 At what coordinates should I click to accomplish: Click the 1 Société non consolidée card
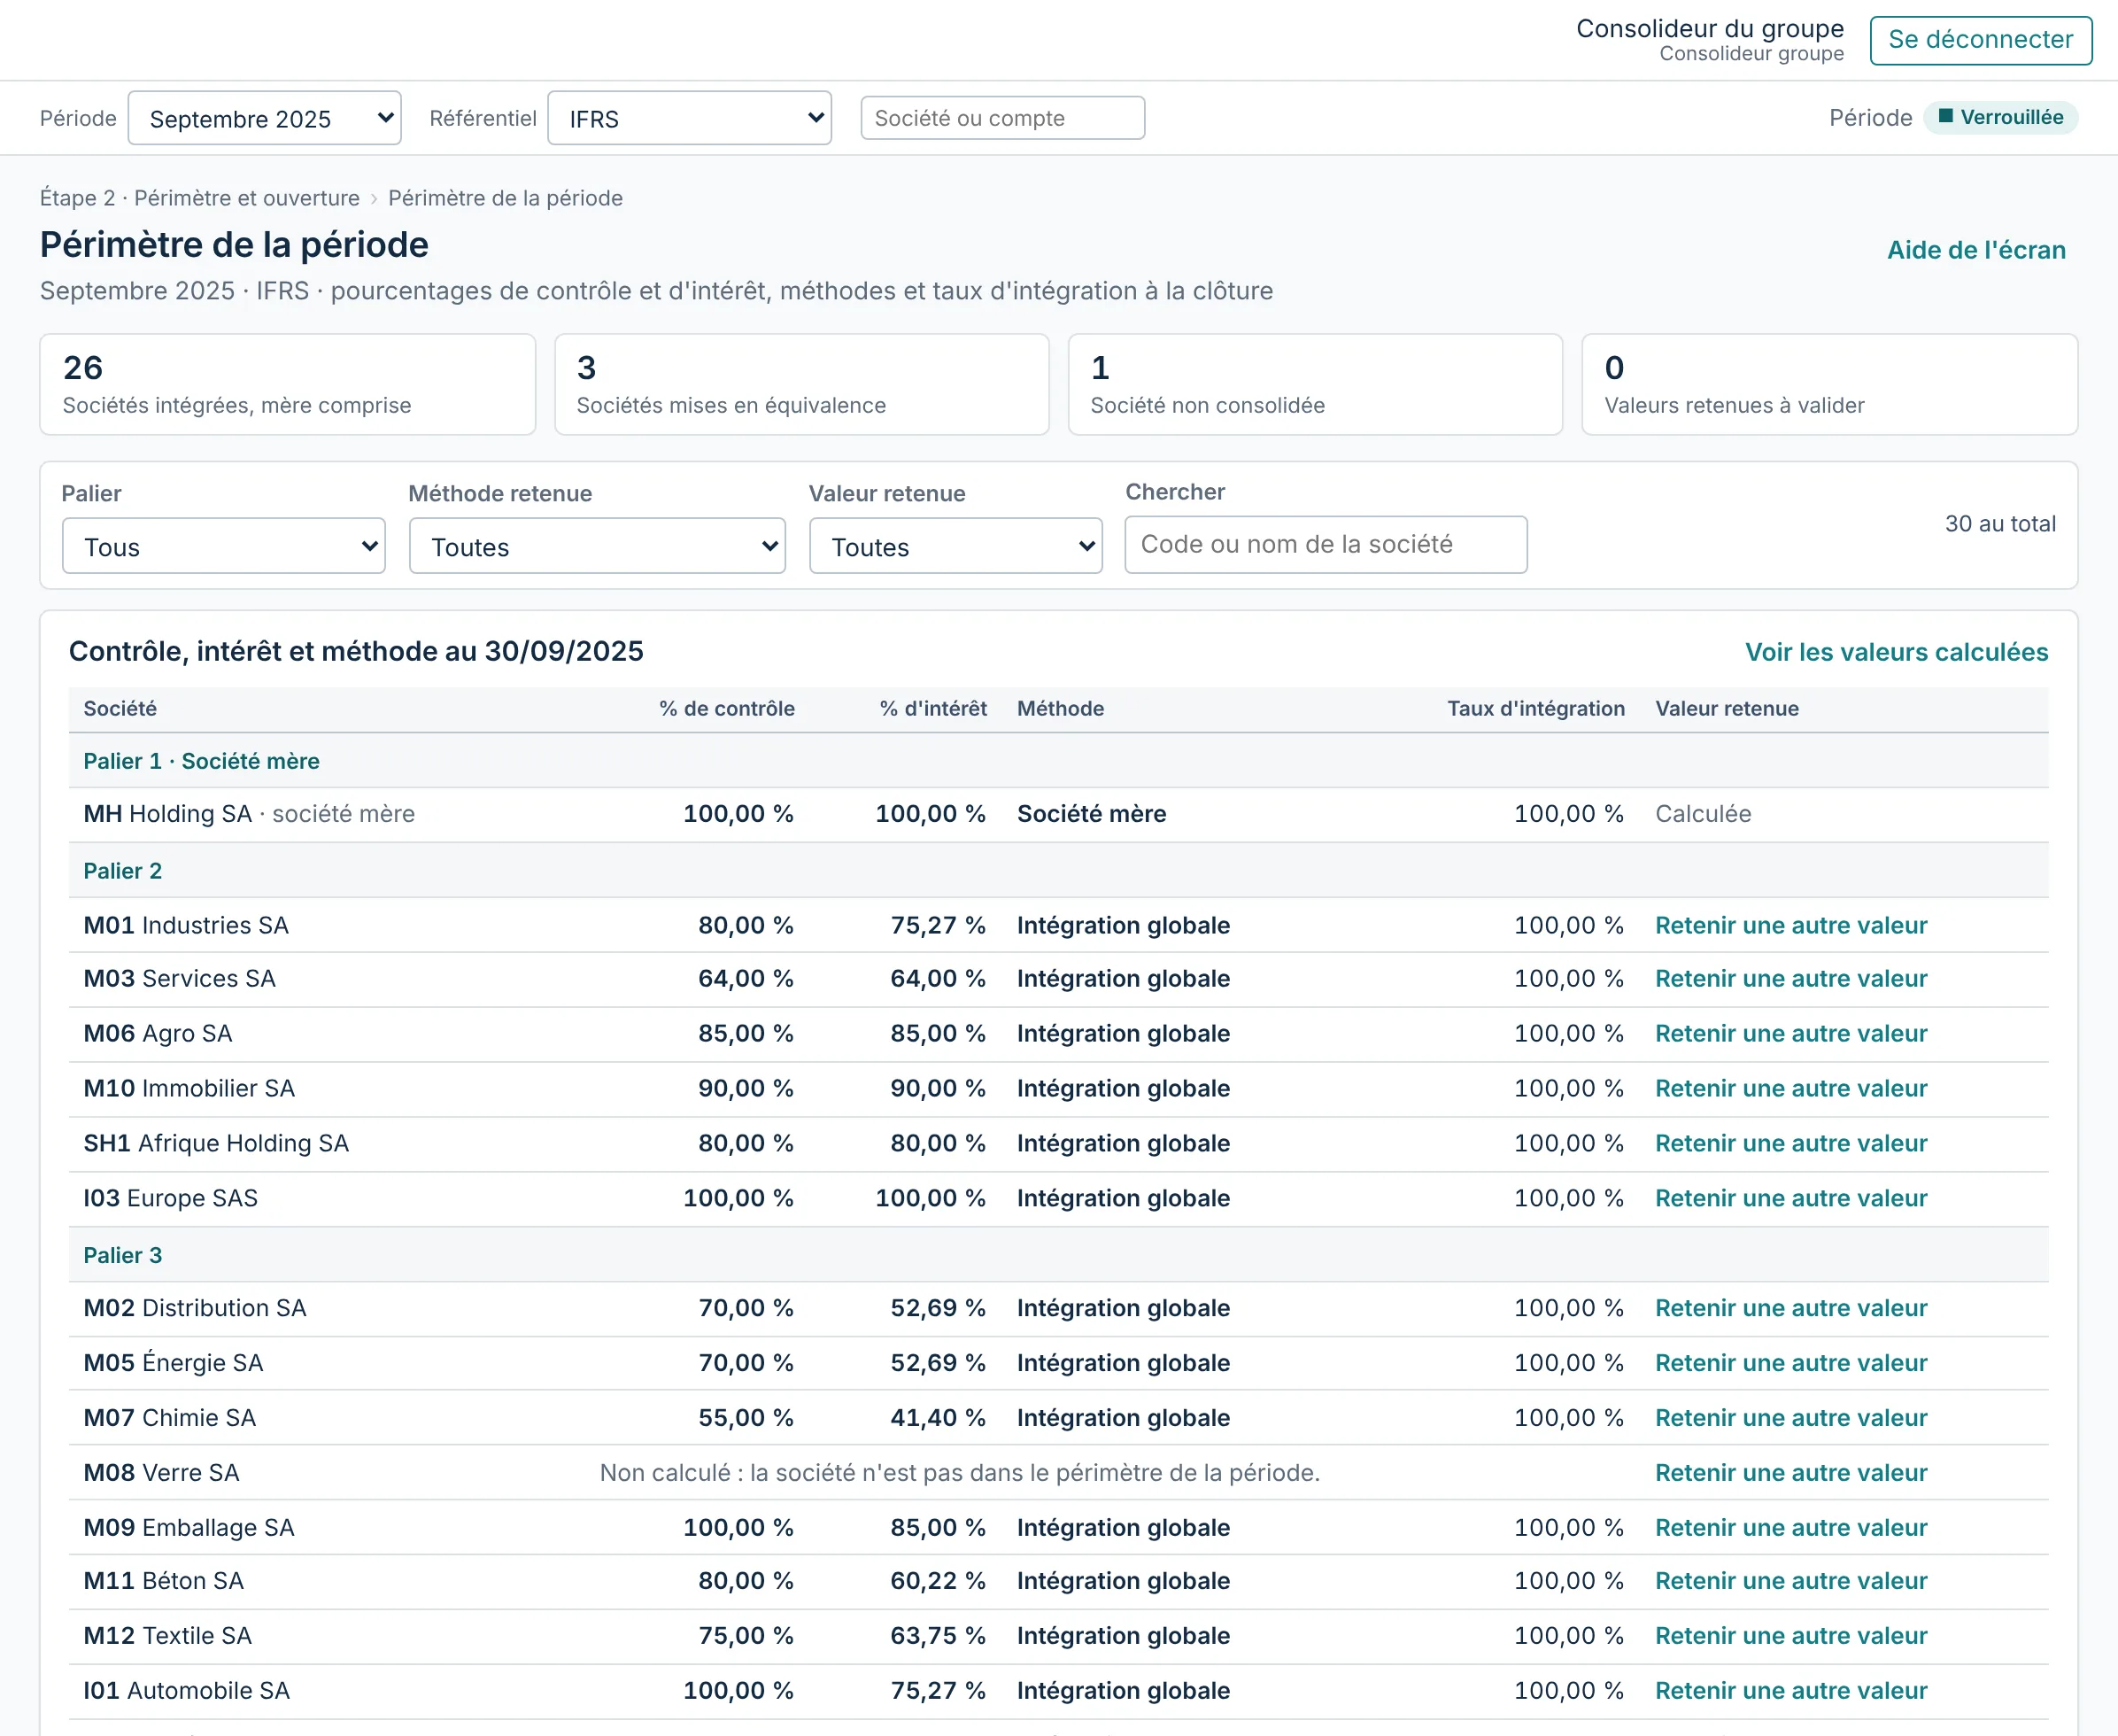(x=1316, y=384)
